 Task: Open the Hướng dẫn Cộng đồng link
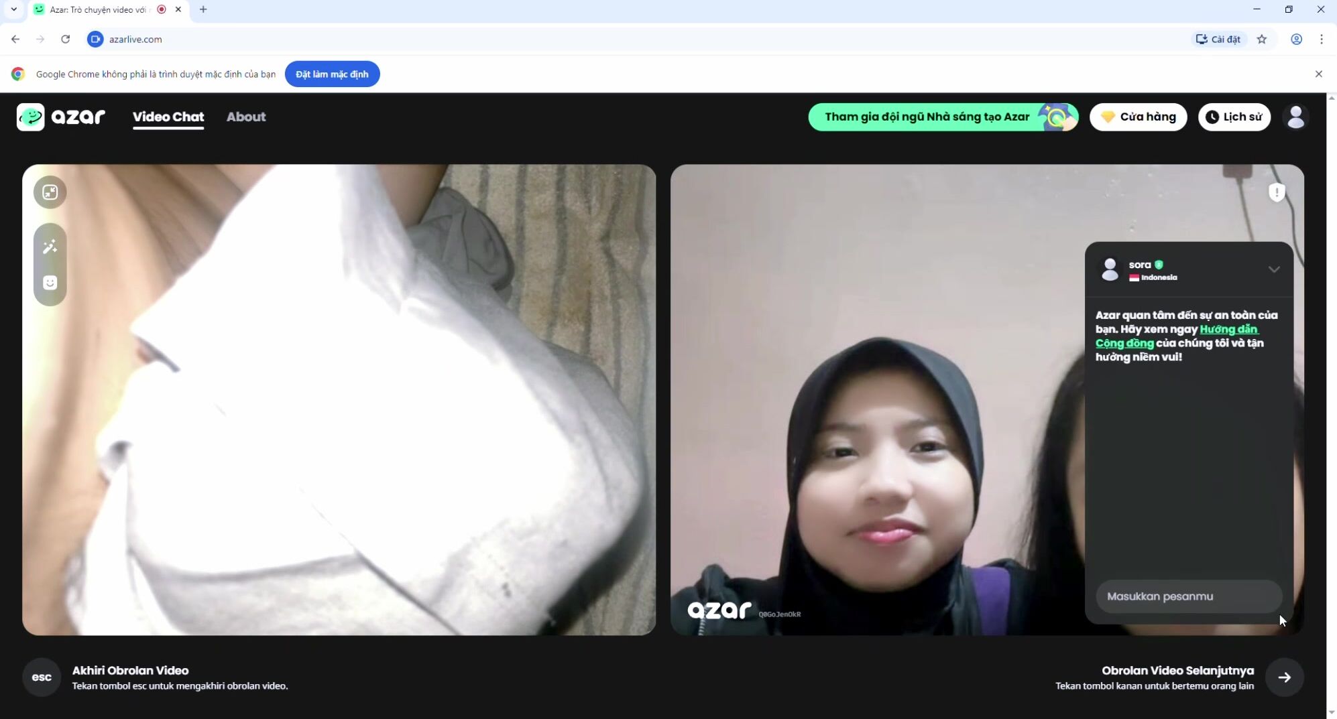click(x=1177, y=336)
